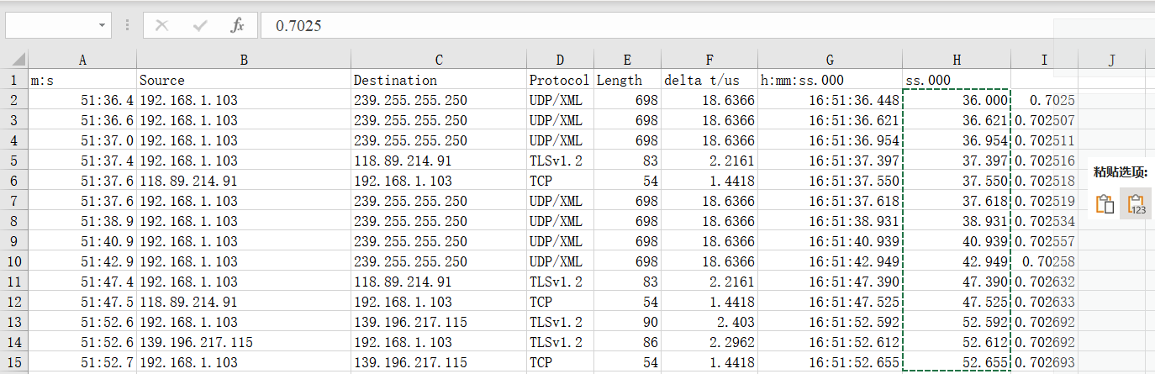The image size is (1155, 374).
Task: Open Insert Function fx dialog
Action: (237, 26)
